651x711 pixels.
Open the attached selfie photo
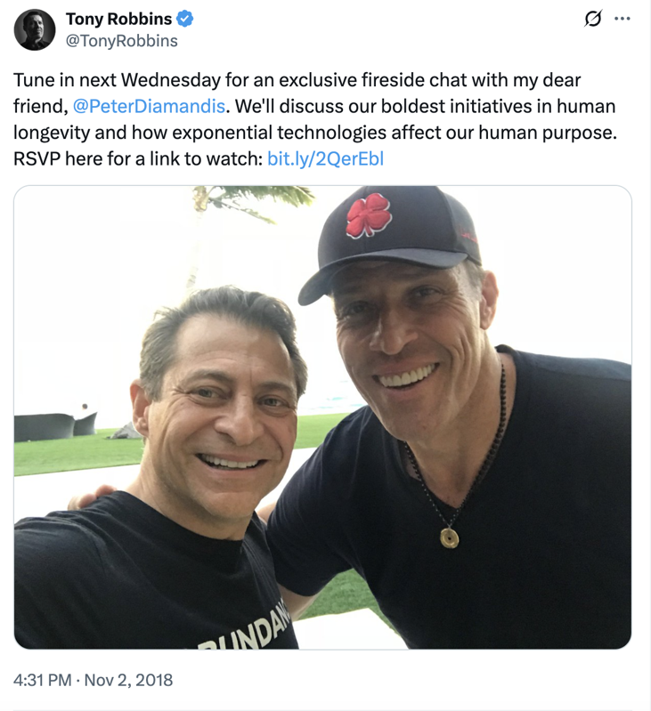(x=322, y=416)
